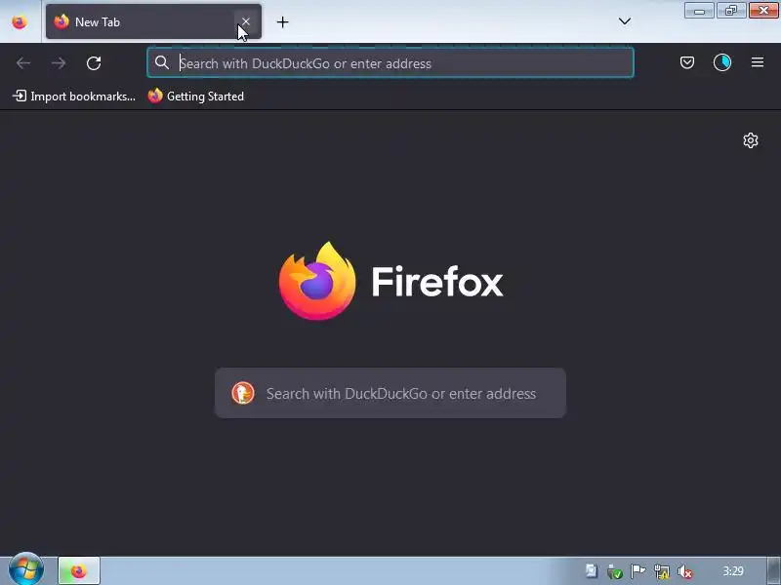Restore down the Firefox window

731,11
